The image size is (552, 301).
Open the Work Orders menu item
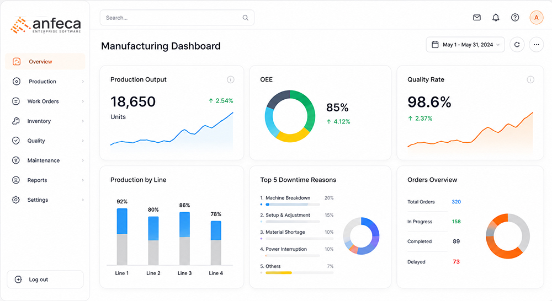tap(45, 101)
